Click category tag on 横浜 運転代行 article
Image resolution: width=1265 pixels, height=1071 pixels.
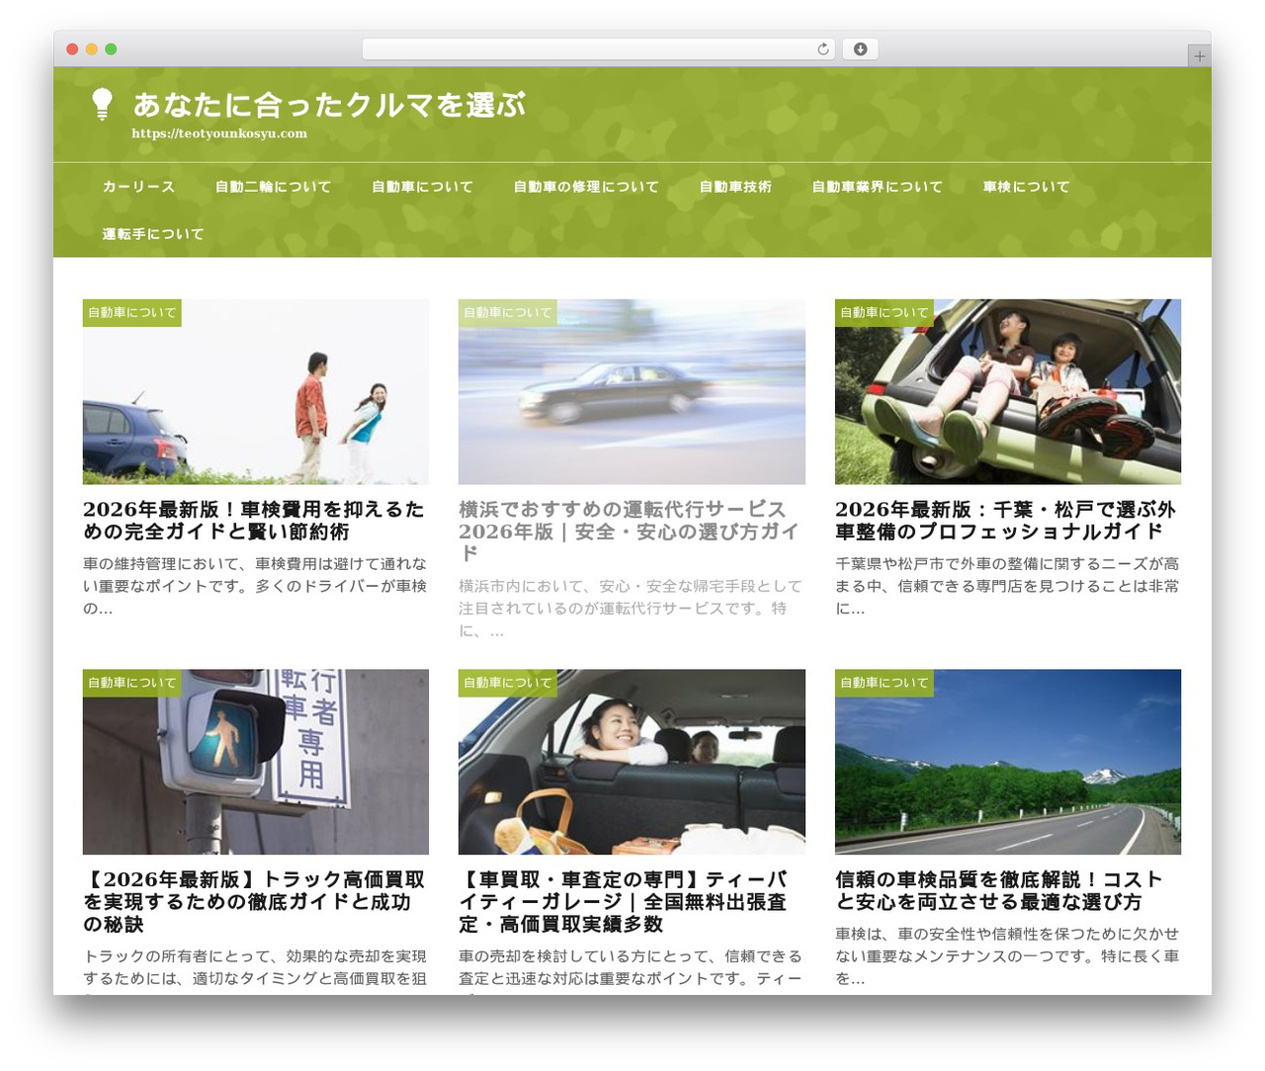point(508,312)
